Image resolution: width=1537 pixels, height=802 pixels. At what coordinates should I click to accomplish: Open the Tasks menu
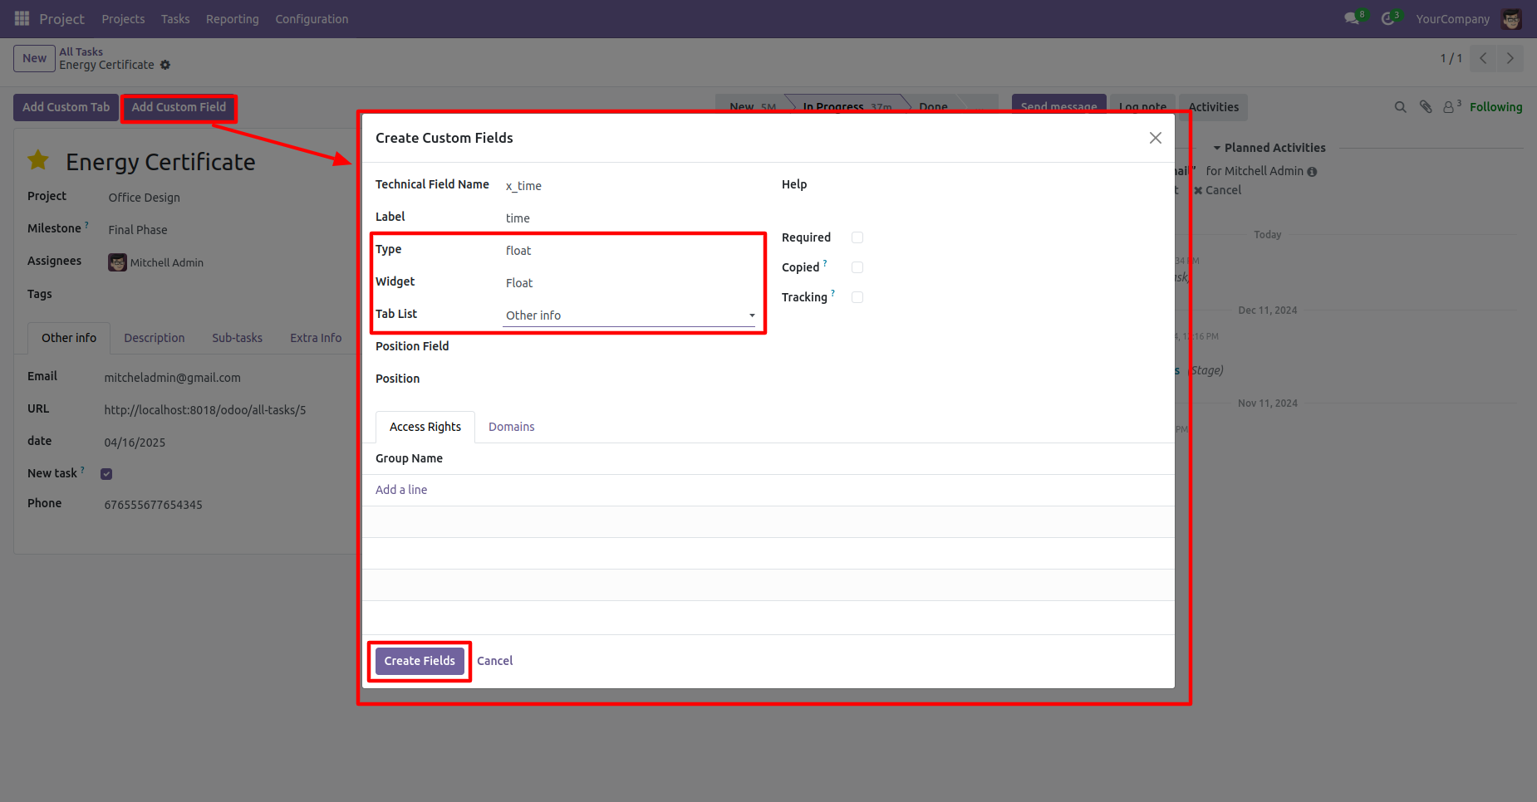175,19
